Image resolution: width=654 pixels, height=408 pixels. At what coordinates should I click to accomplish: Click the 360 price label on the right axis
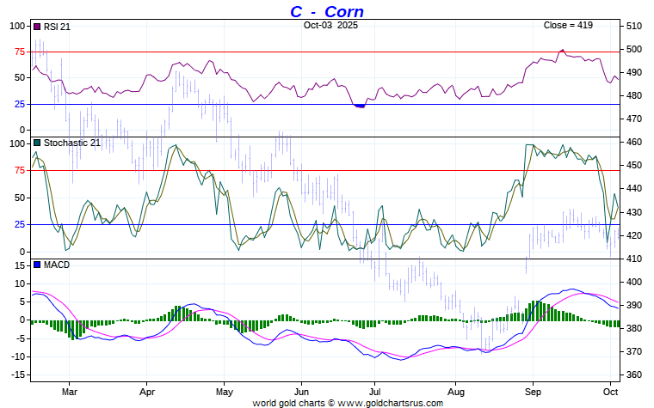[634, 375]
